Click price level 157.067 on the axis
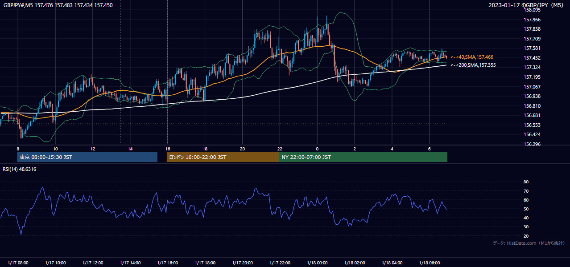 click(532, 87)
